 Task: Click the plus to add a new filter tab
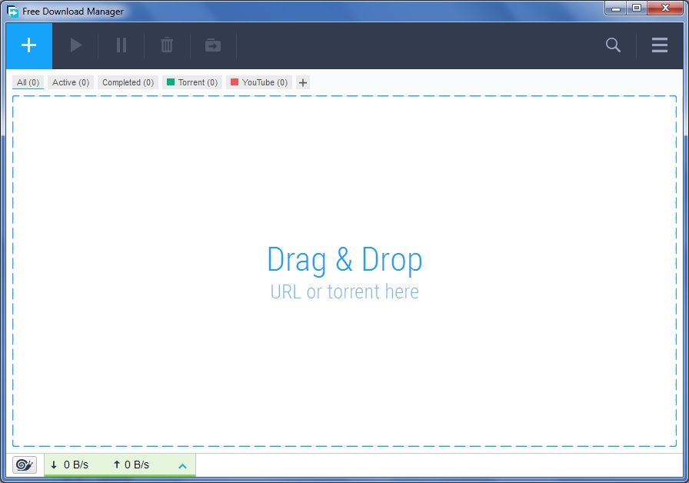[302, 82]
